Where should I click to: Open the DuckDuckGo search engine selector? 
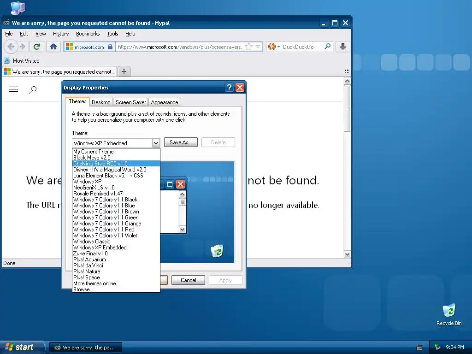pyautogui.click(x=274, y=47)
